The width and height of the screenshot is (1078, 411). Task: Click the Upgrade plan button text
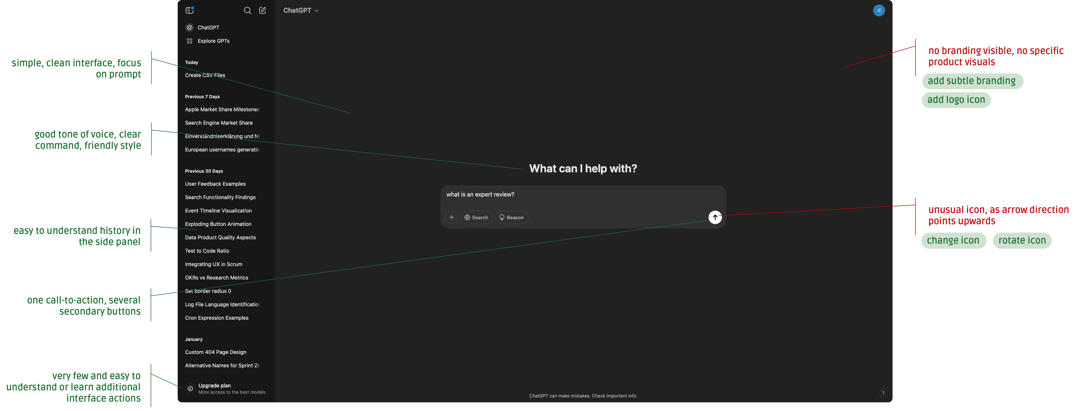pos(214,386)
